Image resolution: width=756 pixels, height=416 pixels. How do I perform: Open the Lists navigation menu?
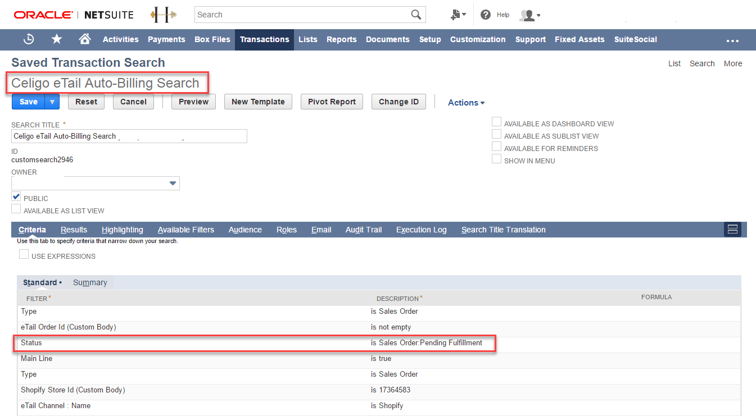click(308, 39)
